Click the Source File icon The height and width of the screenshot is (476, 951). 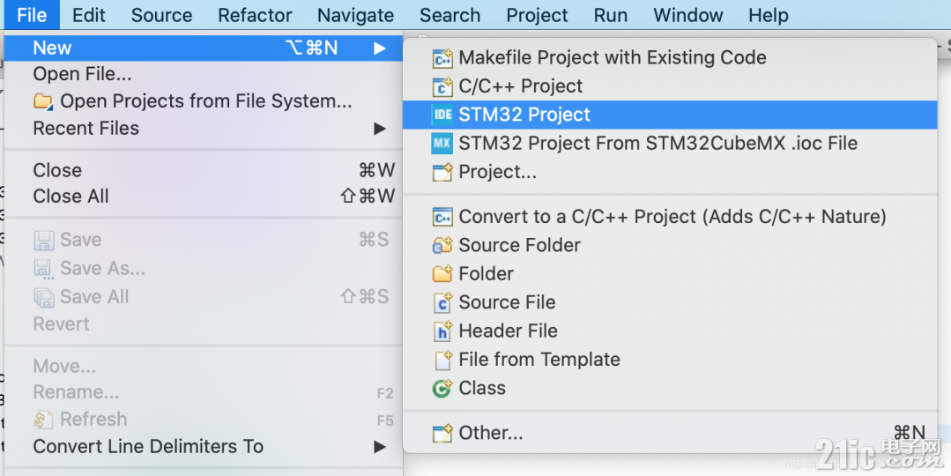[x=442, y=302]
